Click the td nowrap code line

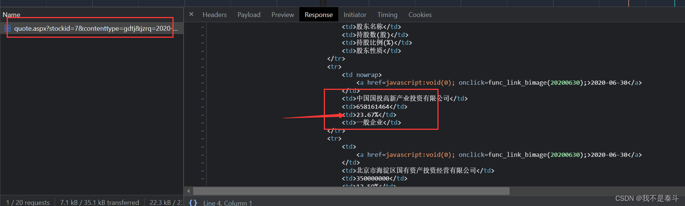point(362,75)
